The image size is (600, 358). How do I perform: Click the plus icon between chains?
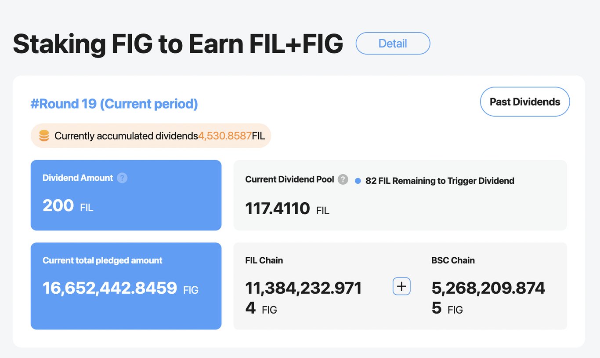[x=401, y=287]
